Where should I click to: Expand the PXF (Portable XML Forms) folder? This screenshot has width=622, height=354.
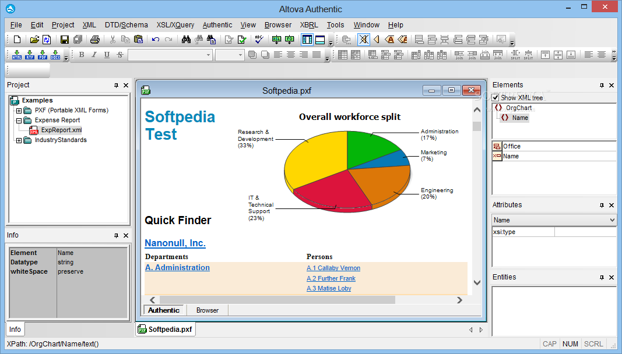(19, 111)
